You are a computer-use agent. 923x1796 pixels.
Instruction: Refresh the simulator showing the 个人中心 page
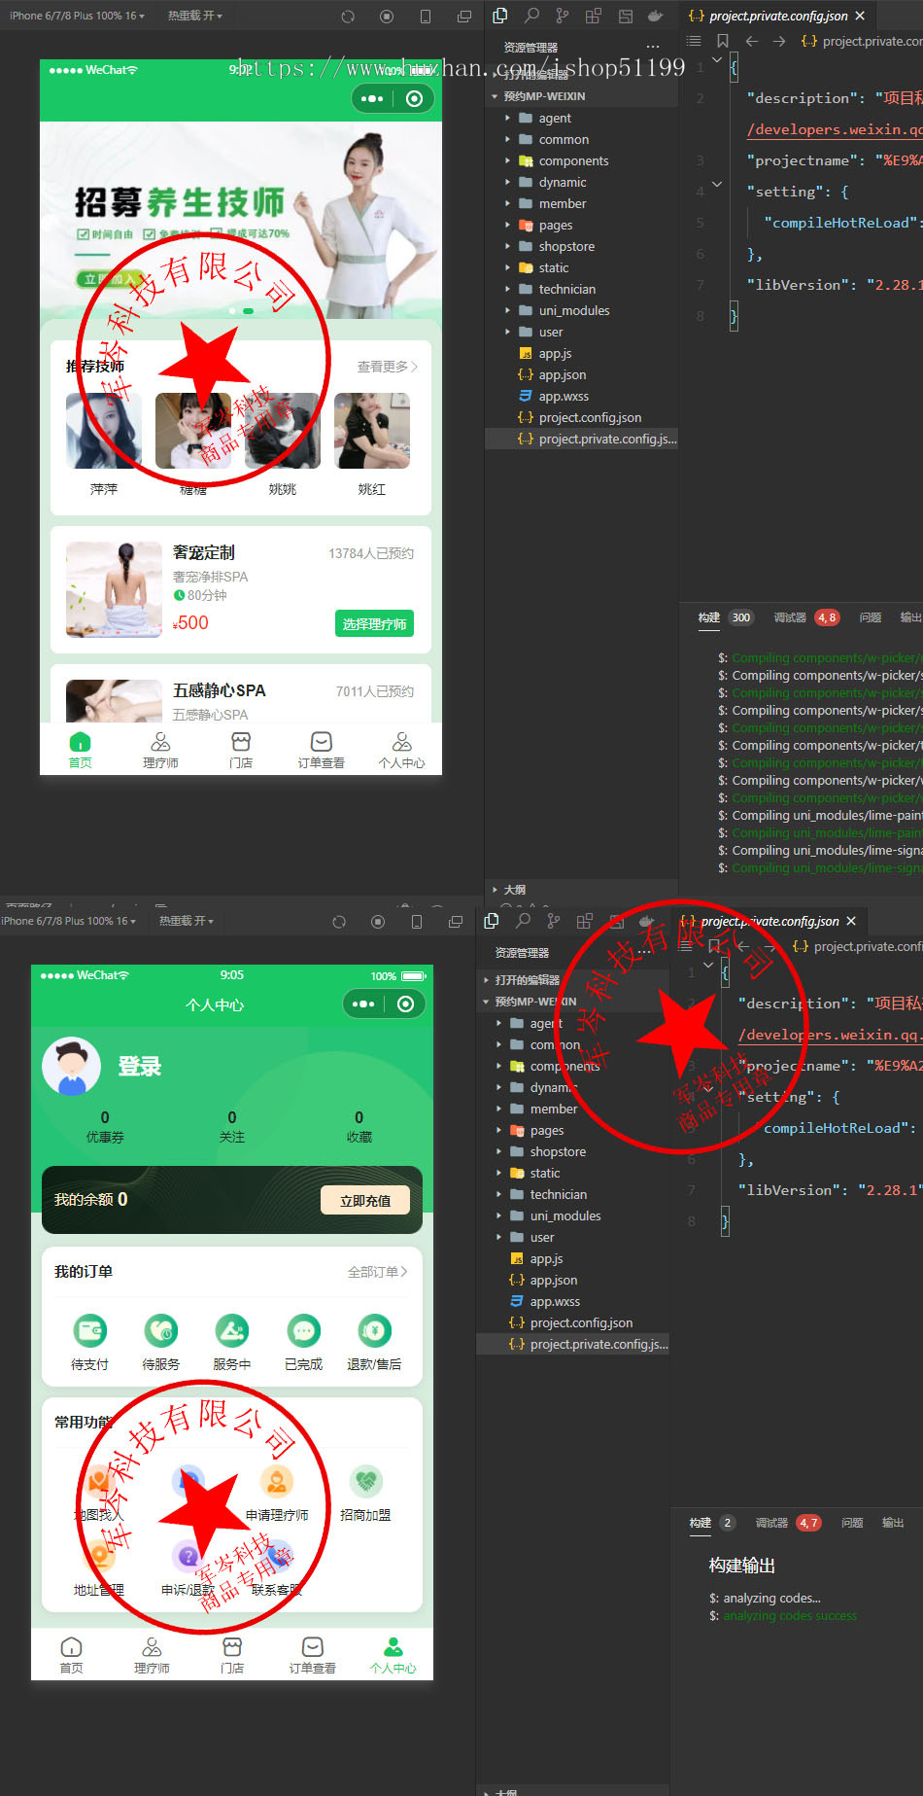pos(339,922)
